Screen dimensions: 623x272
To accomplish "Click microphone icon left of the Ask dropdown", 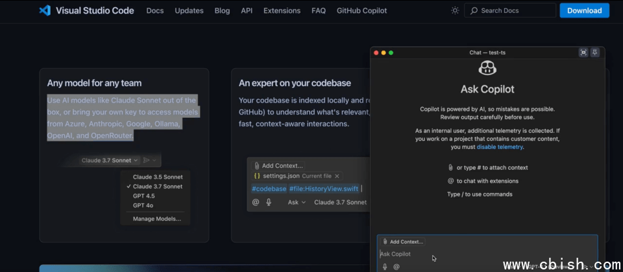I will tap(269, 202).
